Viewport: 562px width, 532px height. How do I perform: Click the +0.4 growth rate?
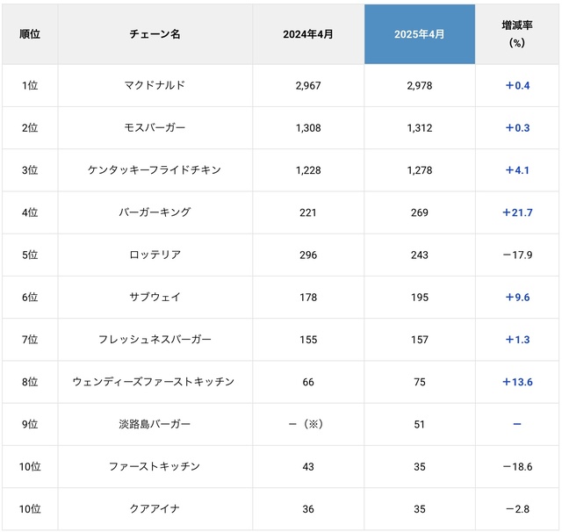pos(517,86)
